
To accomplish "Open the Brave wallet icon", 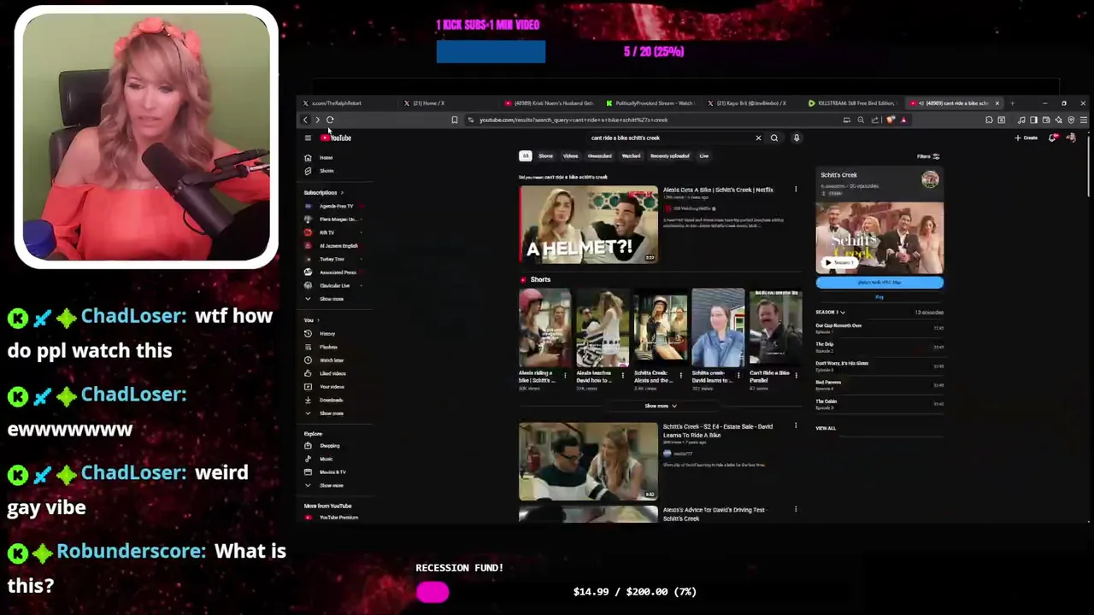I will point(1046,120).
